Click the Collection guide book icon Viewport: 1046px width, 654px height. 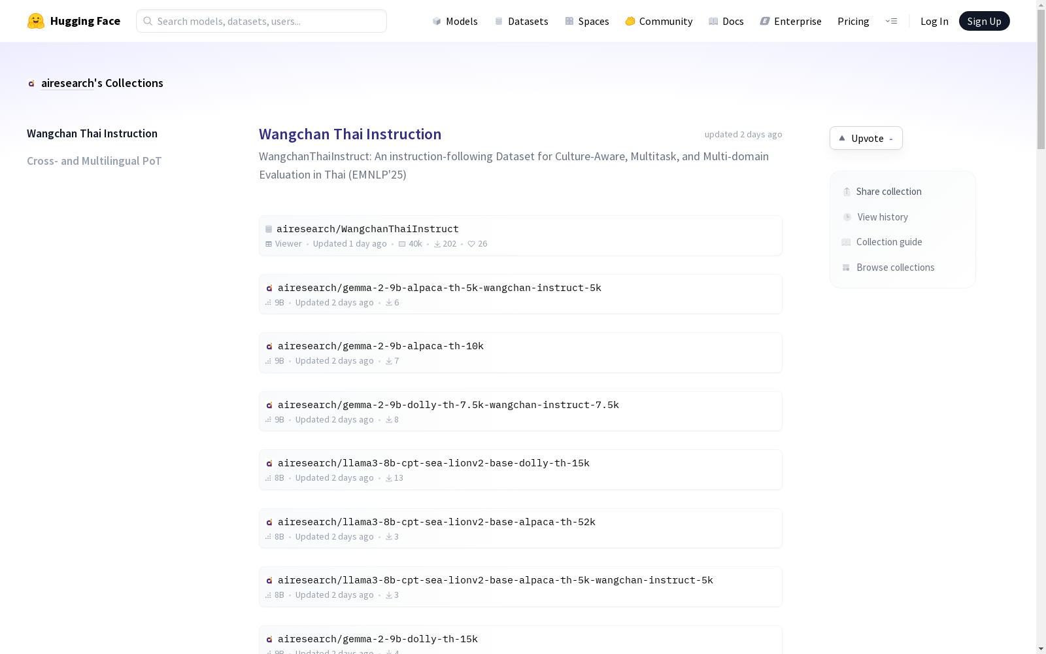tap(846, 242)
